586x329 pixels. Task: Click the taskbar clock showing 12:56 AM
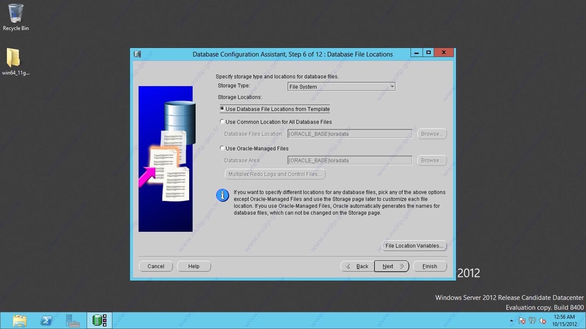point(564,320)
